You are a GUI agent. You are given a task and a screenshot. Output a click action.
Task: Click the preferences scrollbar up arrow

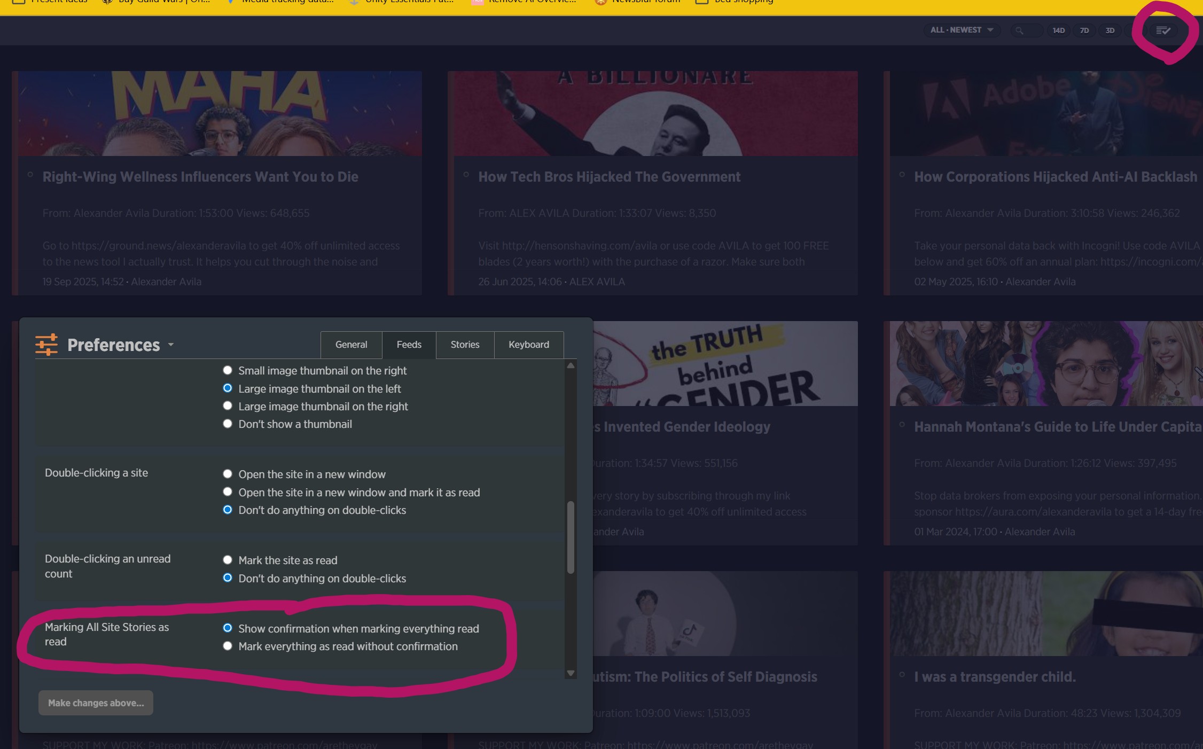point(571,366)
